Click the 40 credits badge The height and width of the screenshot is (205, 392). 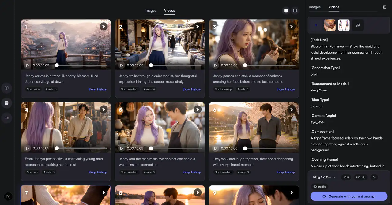(x=319, y=187)
